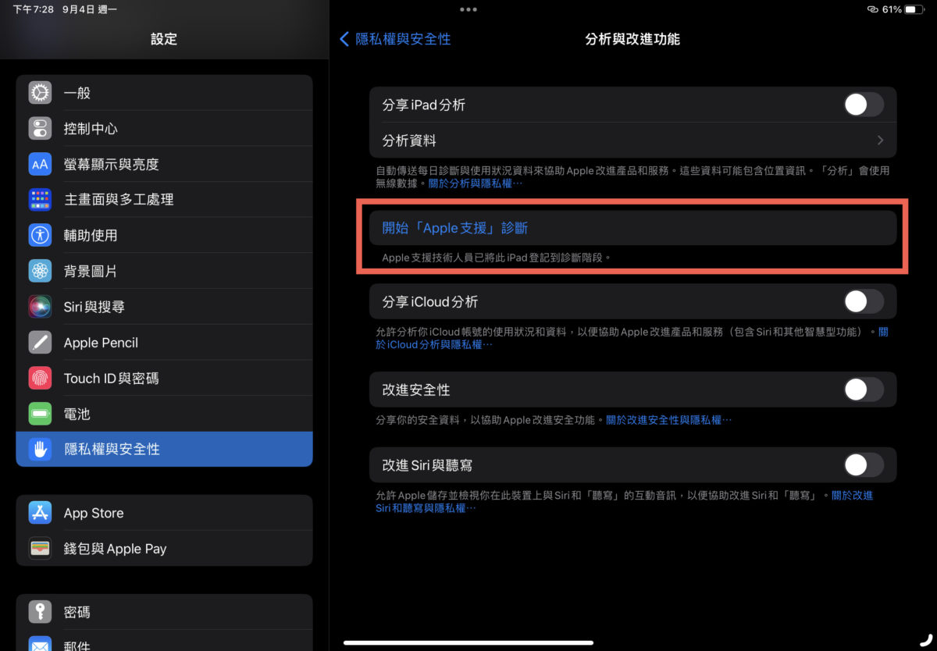Open 控制中心 settings
This screenshot has height=651, width=937.
click(x=164, y=129)
